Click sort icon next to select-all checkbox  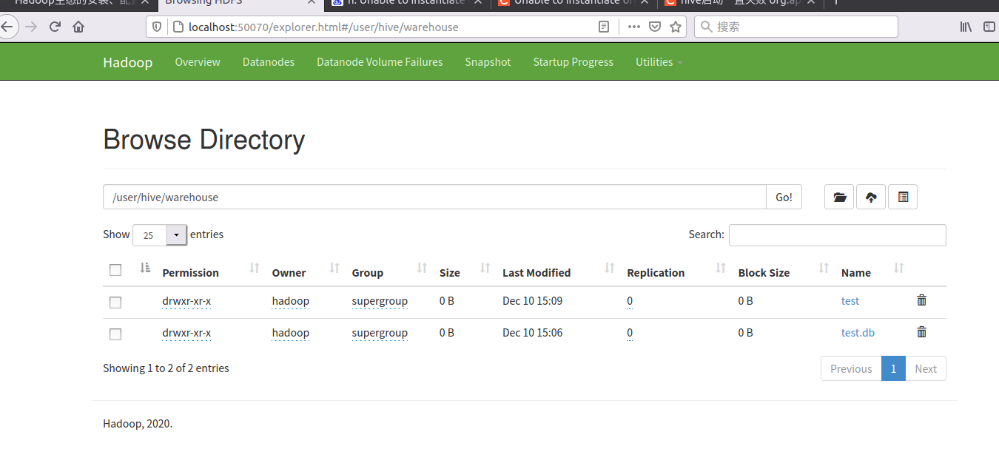point(145,268)
